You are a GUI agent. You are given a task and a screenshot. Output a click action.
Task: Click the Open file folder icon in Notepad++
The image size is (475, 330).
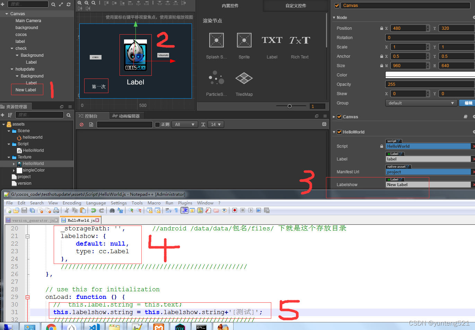click(x=16, y=210)
